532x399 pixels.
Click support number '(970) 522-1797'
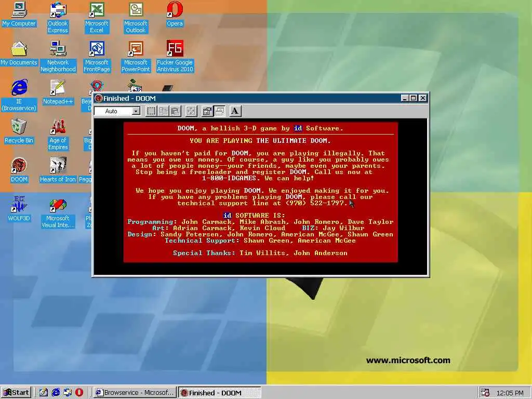pyautogui.click(x=316, y=203)
